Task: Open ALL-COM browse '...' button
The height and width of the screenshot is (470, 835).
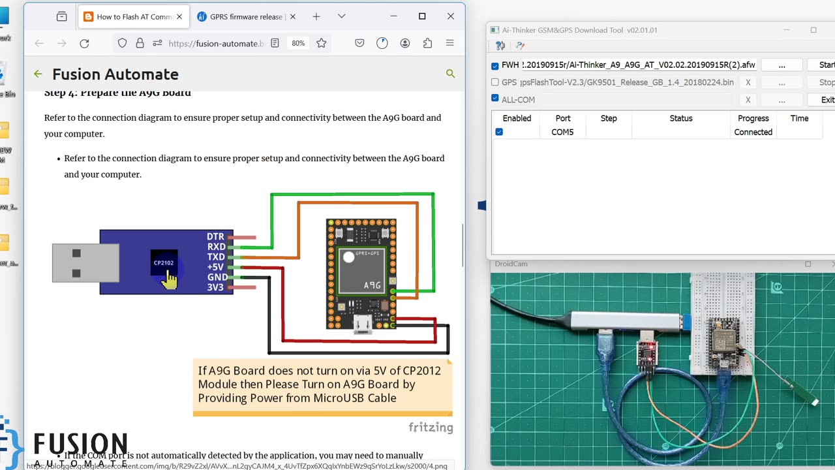Action: pos(782,100)
